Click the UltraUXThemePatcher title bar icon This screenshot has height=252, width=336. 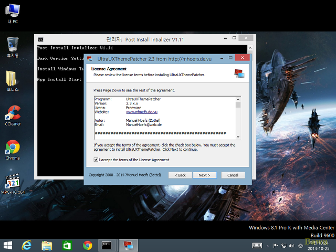pyautogui.click(x=90, y=58)
